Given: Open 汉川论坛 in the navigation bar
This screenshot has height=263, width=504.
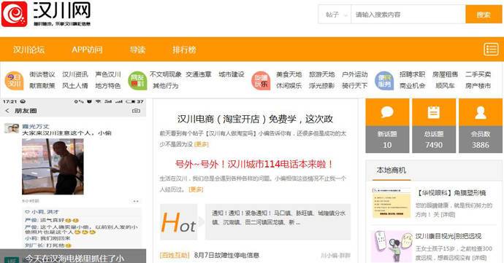Looking at the screenshot, I should 28,50.
